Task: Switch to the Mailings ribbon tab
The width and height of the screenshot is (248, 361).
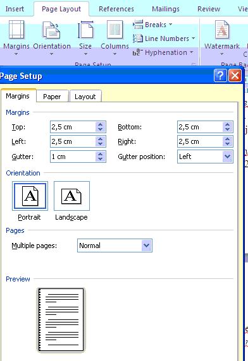Action: pos(166,9)
